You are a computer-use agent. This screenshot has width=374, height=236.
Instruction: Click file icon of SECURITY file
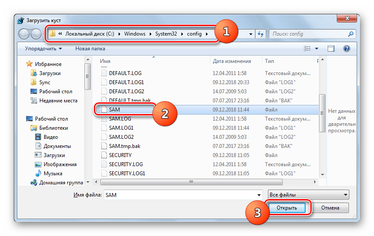pos(104,155)
